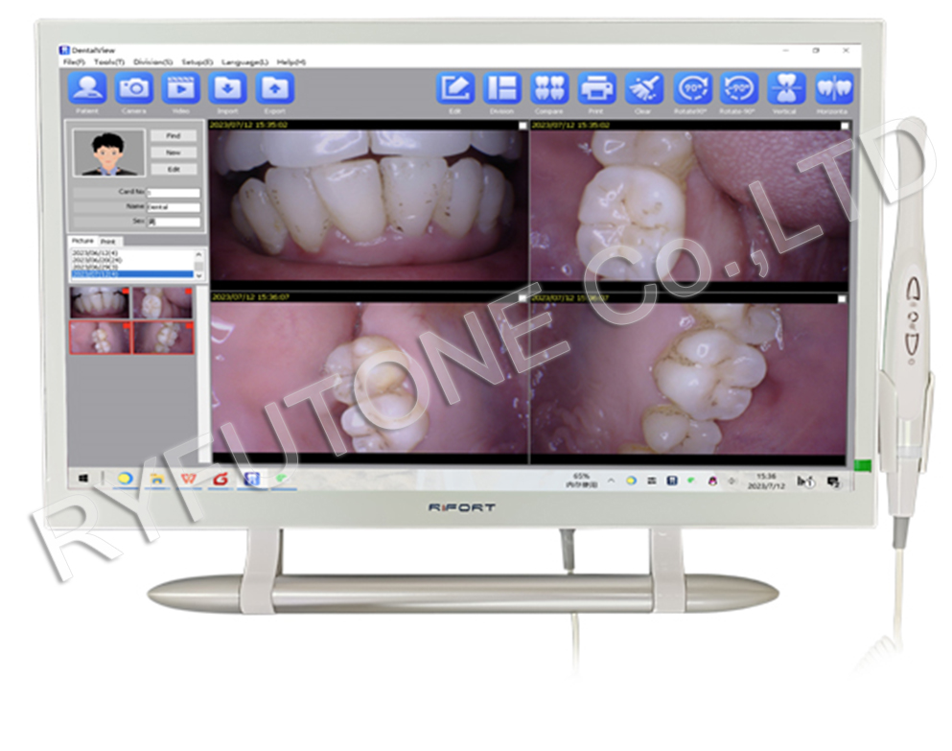952x751 pixels.
Task: Open the Division menu
Action: [x=153, y=62]
